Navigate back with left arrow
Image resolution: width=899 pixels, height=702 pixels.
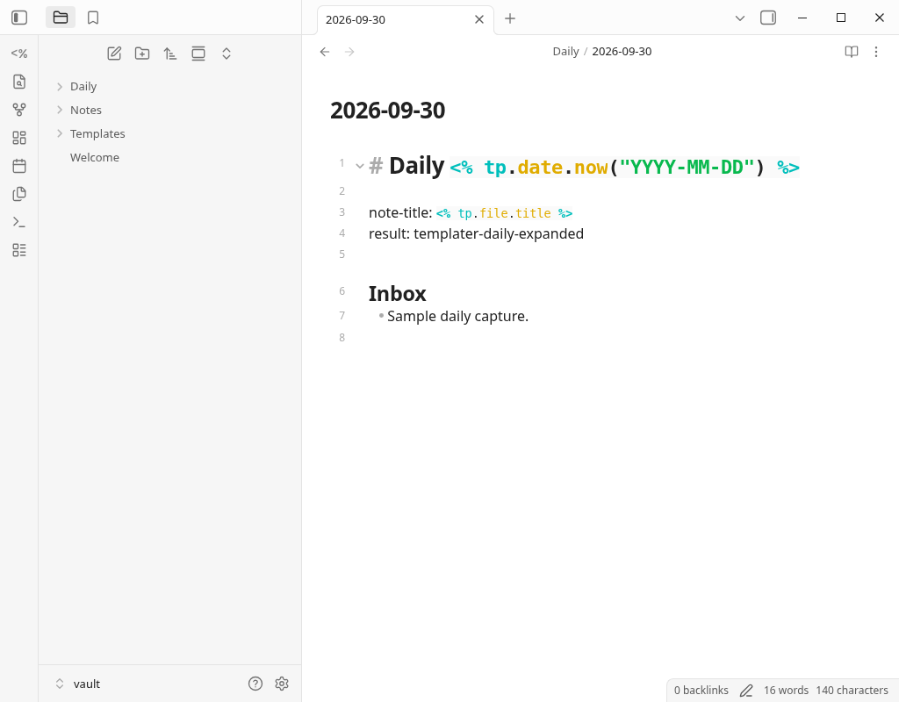tap(325, 52)
